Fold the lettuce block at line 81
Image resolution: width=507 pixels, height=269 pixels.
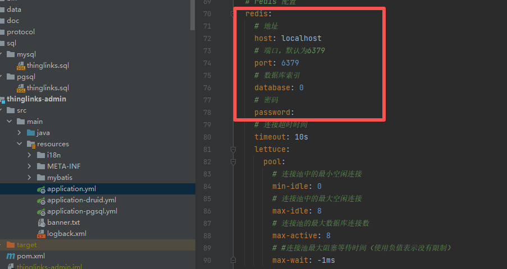[x=233, y=150]
